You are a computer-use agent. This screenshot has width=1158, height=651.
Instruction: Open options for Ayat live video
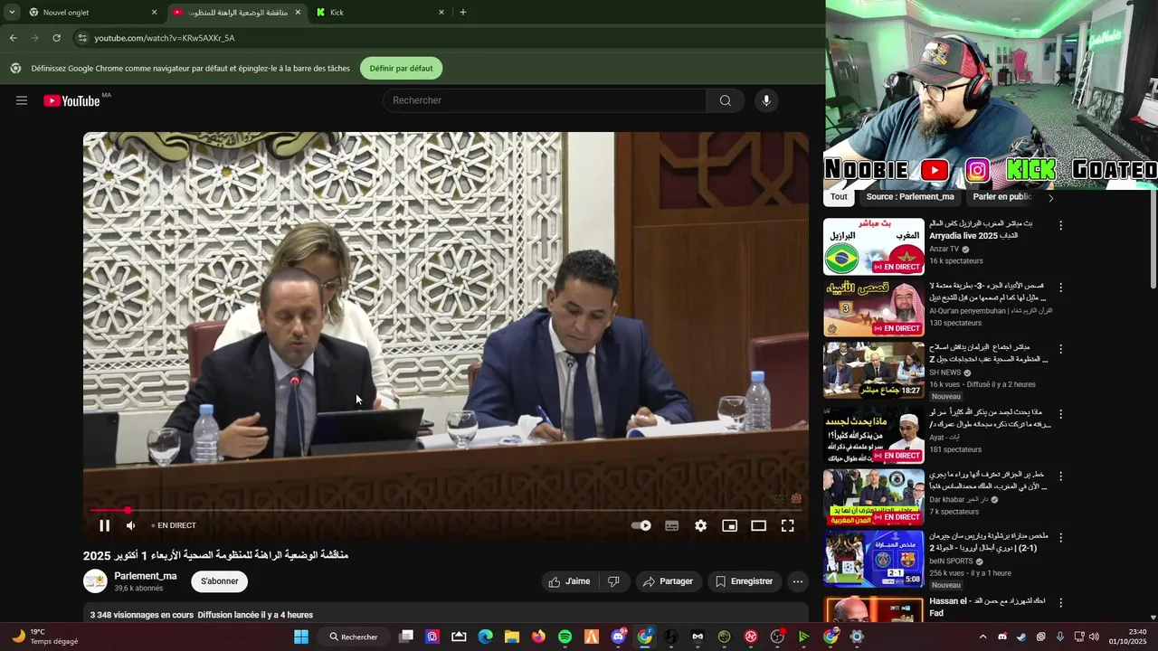point(1060,414)
